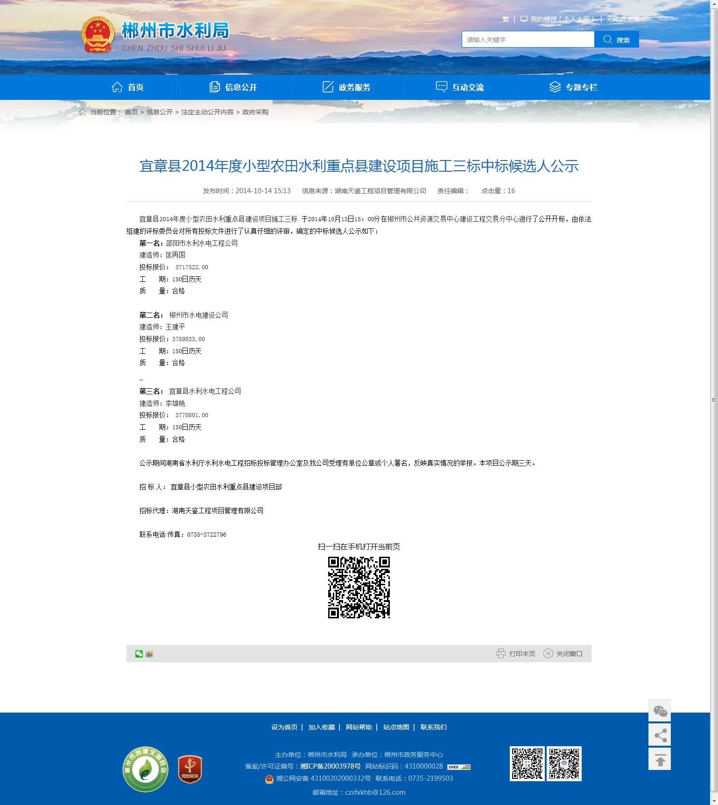
Task: Click the 湘ICP备20003978号 footer link
Action: coord(330,766)
